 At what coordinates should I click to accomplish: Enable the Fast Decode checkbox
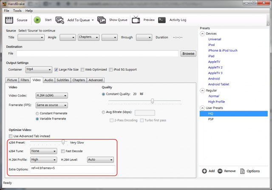tap(63, 151)
